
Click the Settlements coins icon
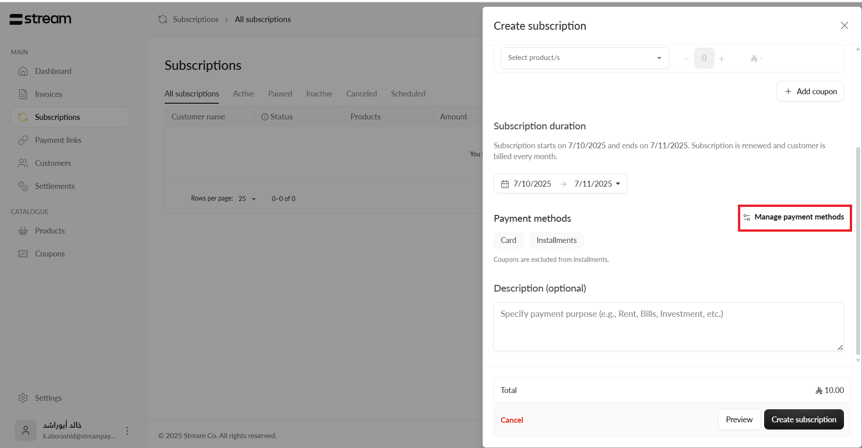tap(23, 186)
